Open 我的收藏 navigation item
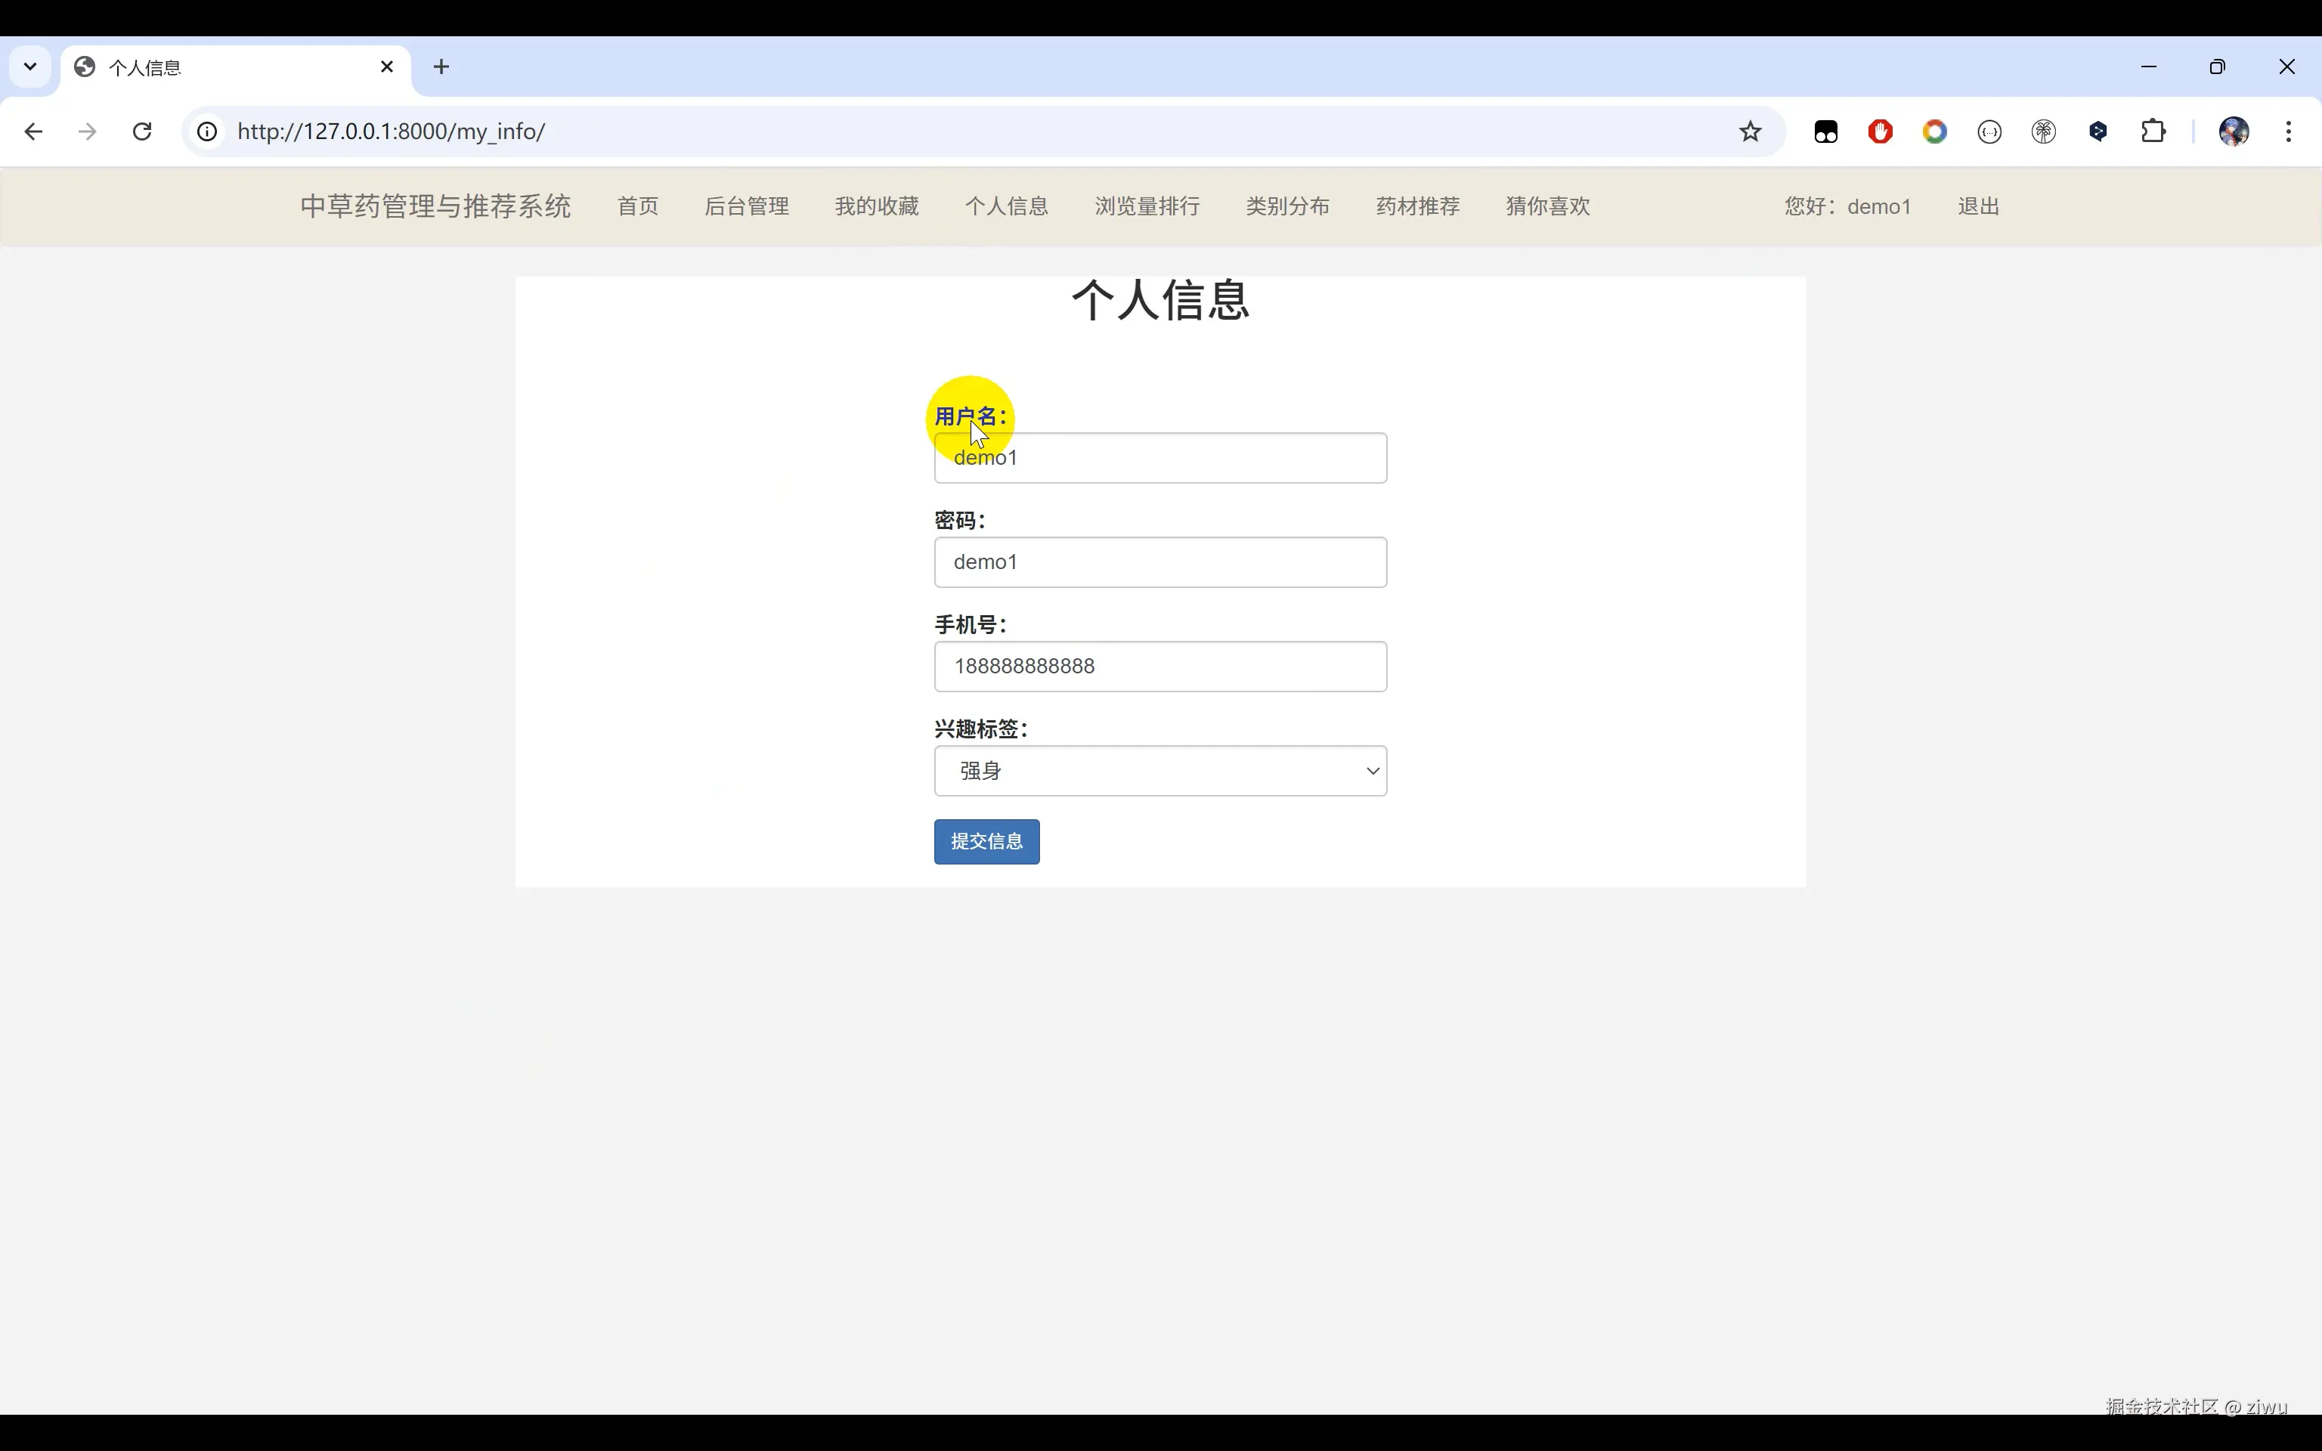2322x1451 pixels. 876,206
